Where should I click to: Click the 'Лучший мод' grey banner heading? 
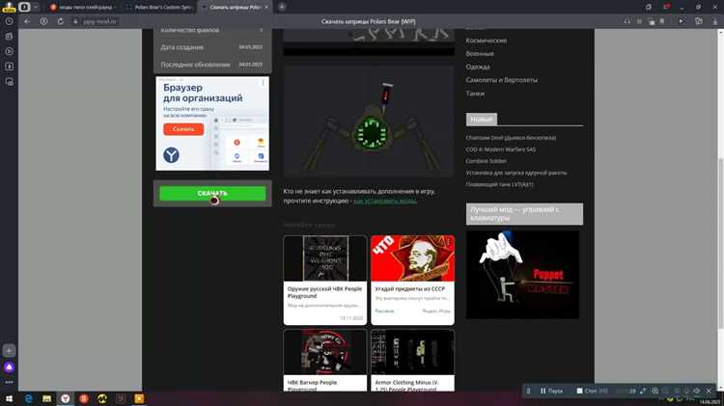524,214
